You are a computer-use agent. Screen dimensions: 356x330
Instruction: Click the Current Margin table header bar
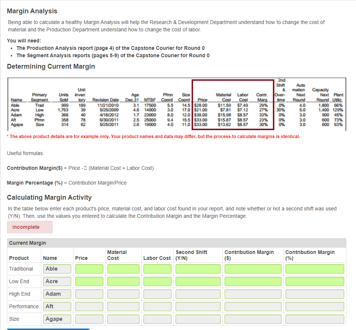[176, 243]
